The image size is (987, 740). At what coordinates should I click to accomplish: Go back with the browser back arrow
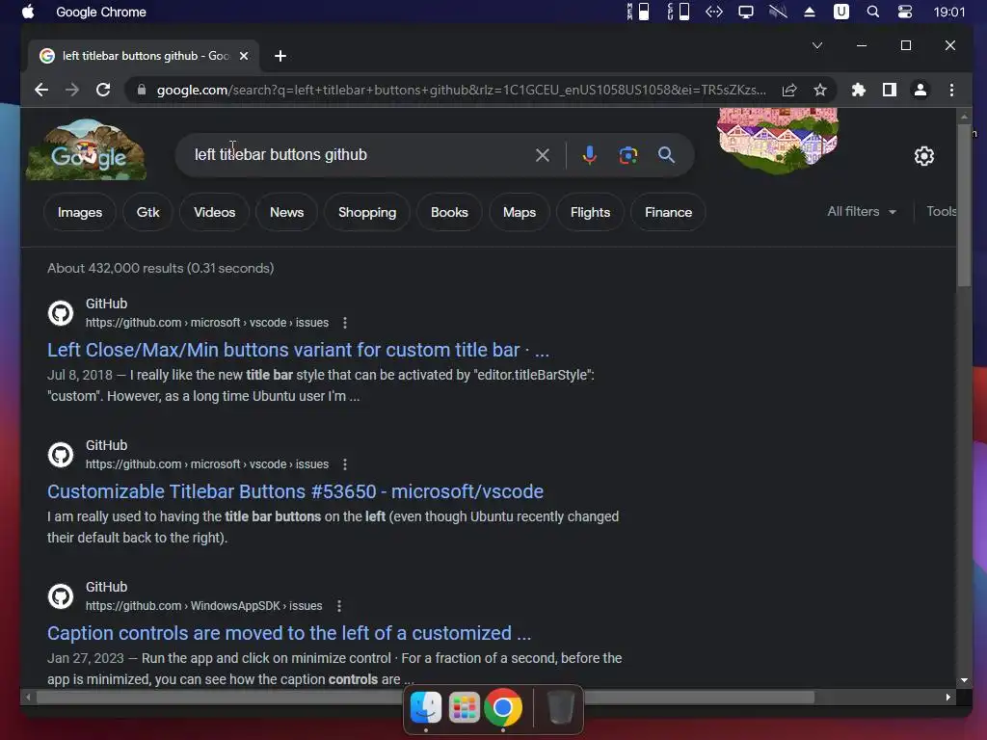tap(41, 90)
